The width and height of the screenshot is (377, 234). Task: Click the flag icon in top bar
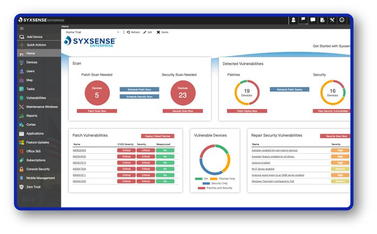click(303, 19)
